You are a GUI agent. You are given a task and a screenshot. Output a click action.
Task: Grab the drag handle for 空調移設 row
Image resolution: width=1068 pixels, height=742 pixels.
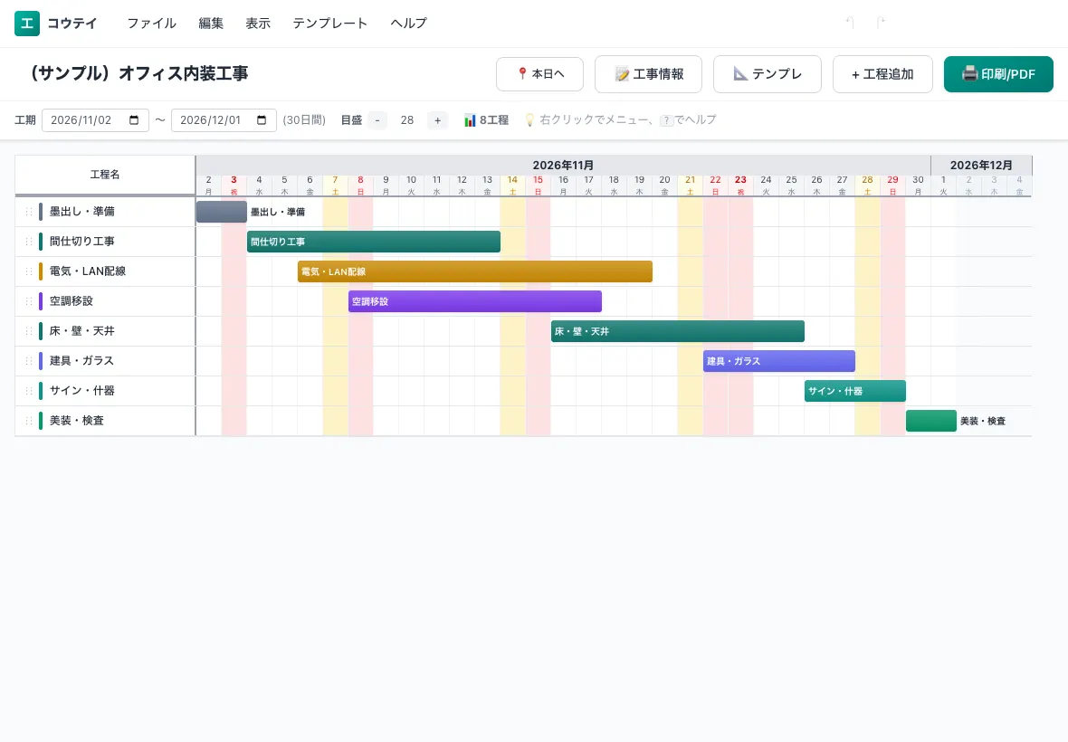tap(29, 301)
